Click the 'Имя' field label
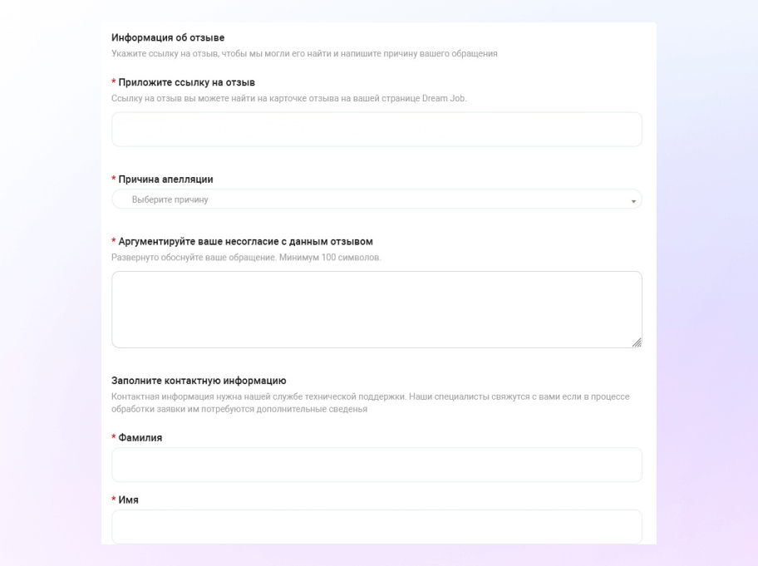The height and width of the screenshot is (566, 758). click(x=128, y=500)
